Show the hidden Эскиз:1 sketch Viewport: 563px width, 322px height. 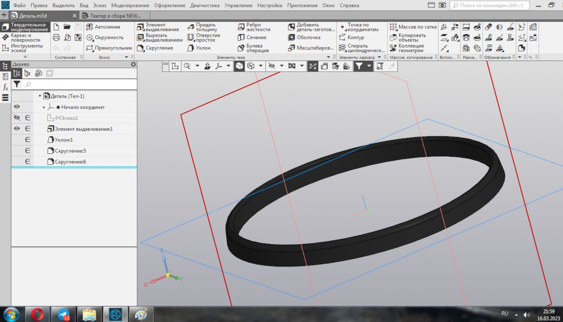tap(17, 118)
